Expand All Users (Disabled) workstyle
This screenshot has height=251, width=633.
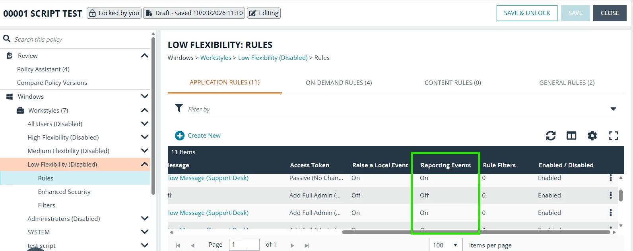click(x=145, y=124)
